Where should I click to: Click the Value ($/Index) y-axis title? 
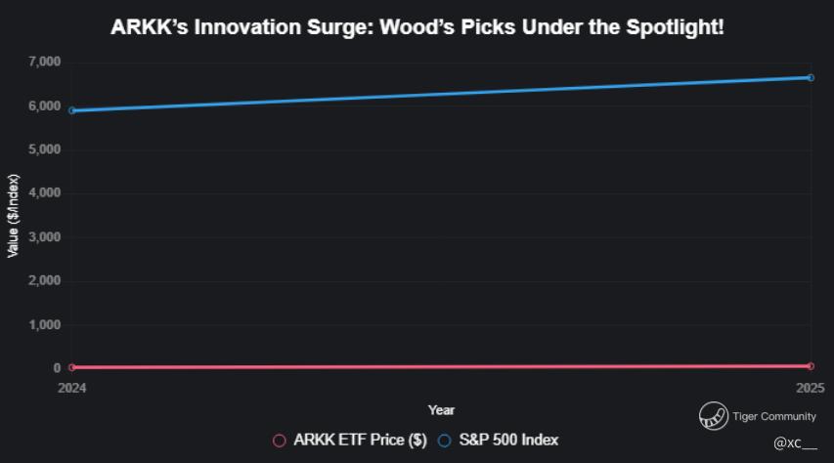tap(14, 215)
